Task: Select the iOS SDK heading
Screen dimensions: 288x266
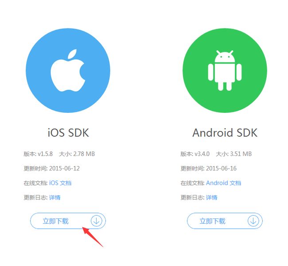Action: 68,132
